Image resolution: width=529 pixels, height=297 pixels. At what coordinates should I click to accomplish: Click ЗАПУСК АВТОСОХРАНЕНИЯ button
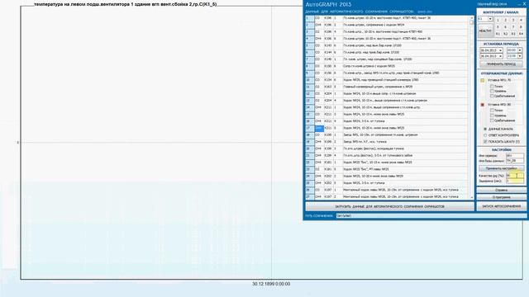point(501,206)
